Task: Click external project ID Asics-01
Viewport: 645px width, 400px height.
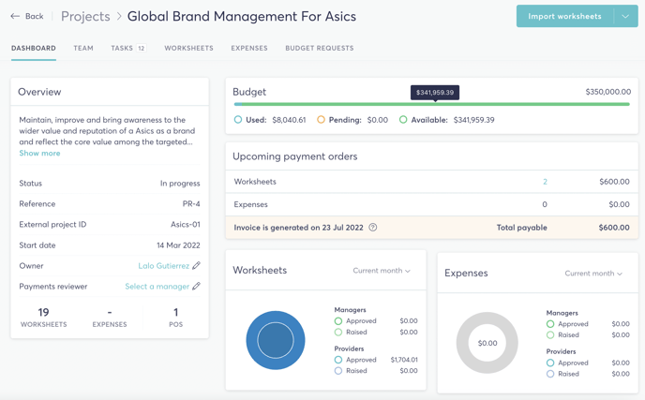Action: 186,225
